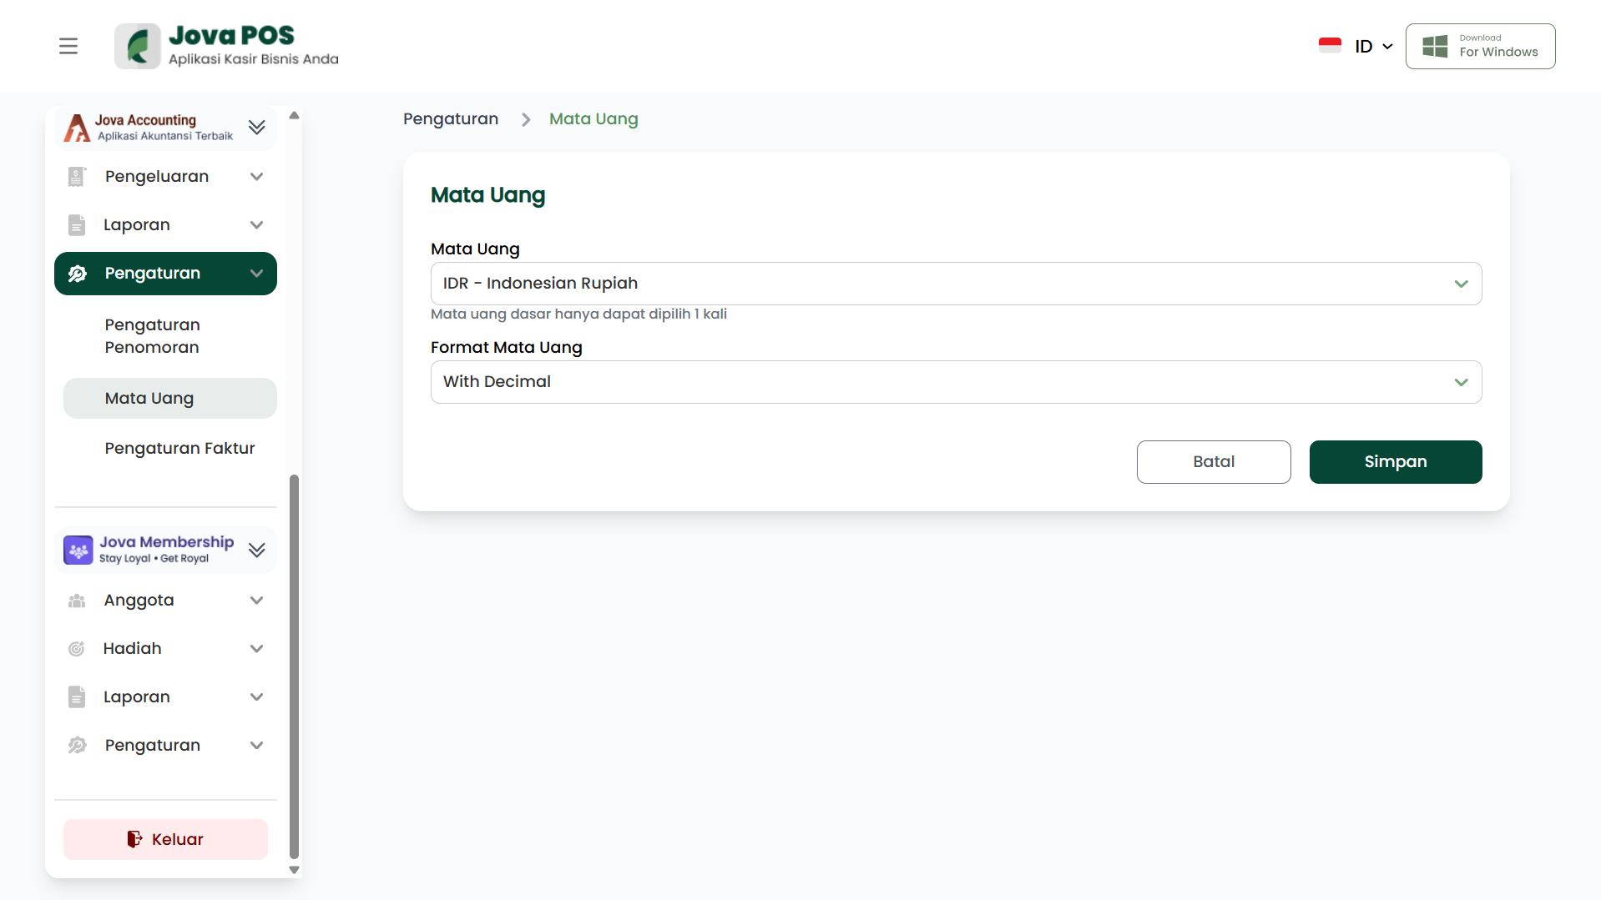The image size is (1601, 900).
Task: Click the Jova Accounting logo icon
Action: tap(77, 128)
